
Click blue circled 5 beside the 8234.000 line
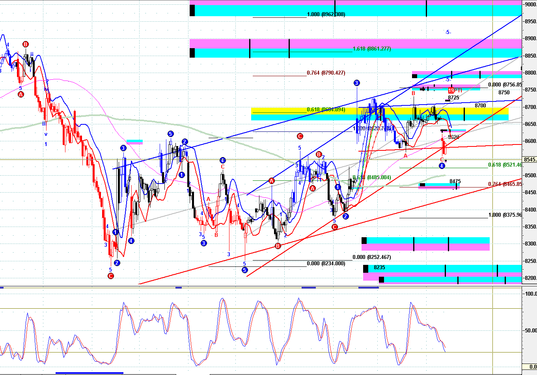pos(244,270)
